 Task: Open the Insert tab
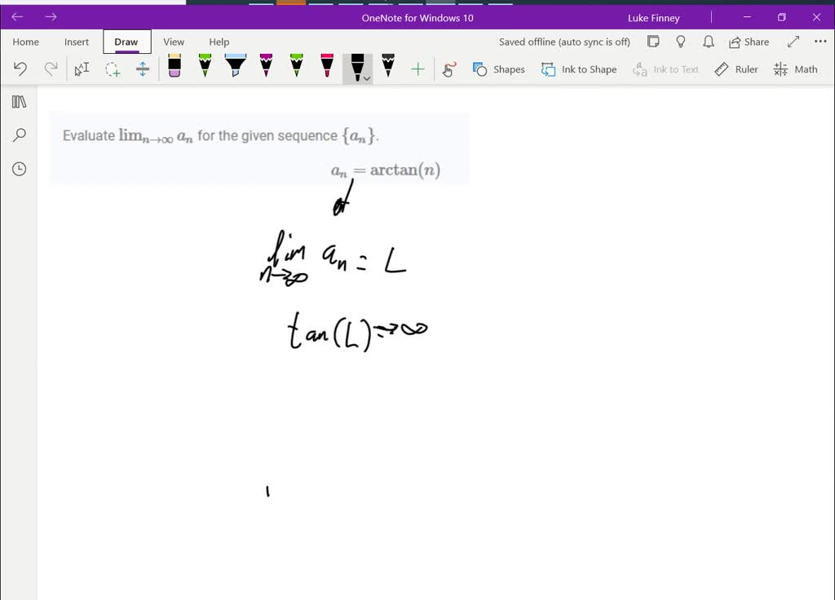77,42
